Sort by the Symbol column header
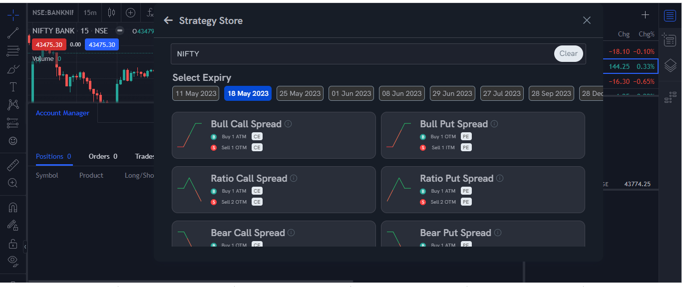This screenshot has width=682, height=287. tap(47, 175)
